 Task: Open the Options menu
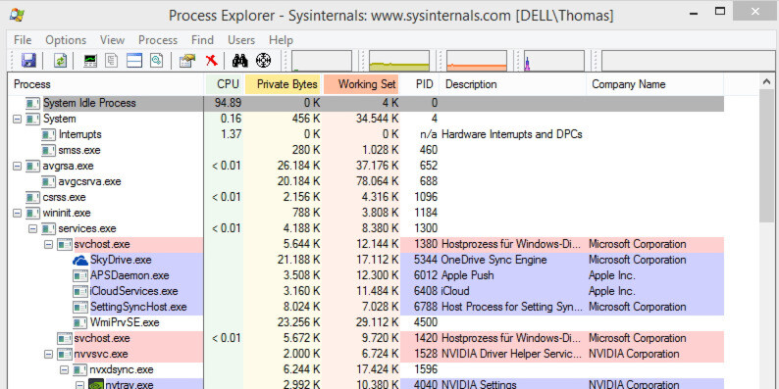tap(66, 40)
